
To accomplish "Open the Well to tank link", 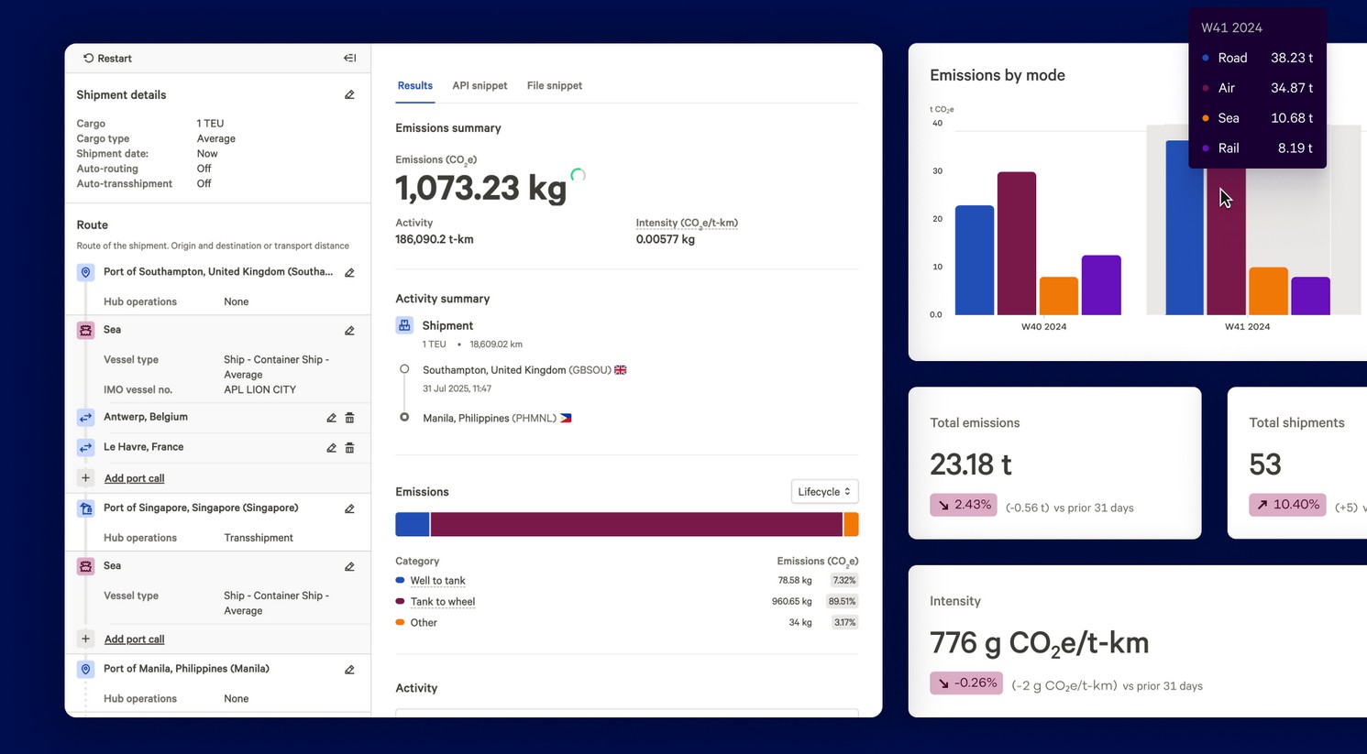I will pyautogui.click(x=437, y=581).
